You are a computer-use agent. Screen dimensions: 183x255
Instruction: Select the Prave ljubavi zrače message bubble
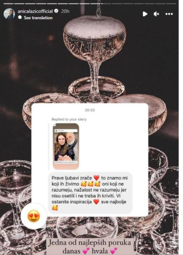(x=91, y=193)
